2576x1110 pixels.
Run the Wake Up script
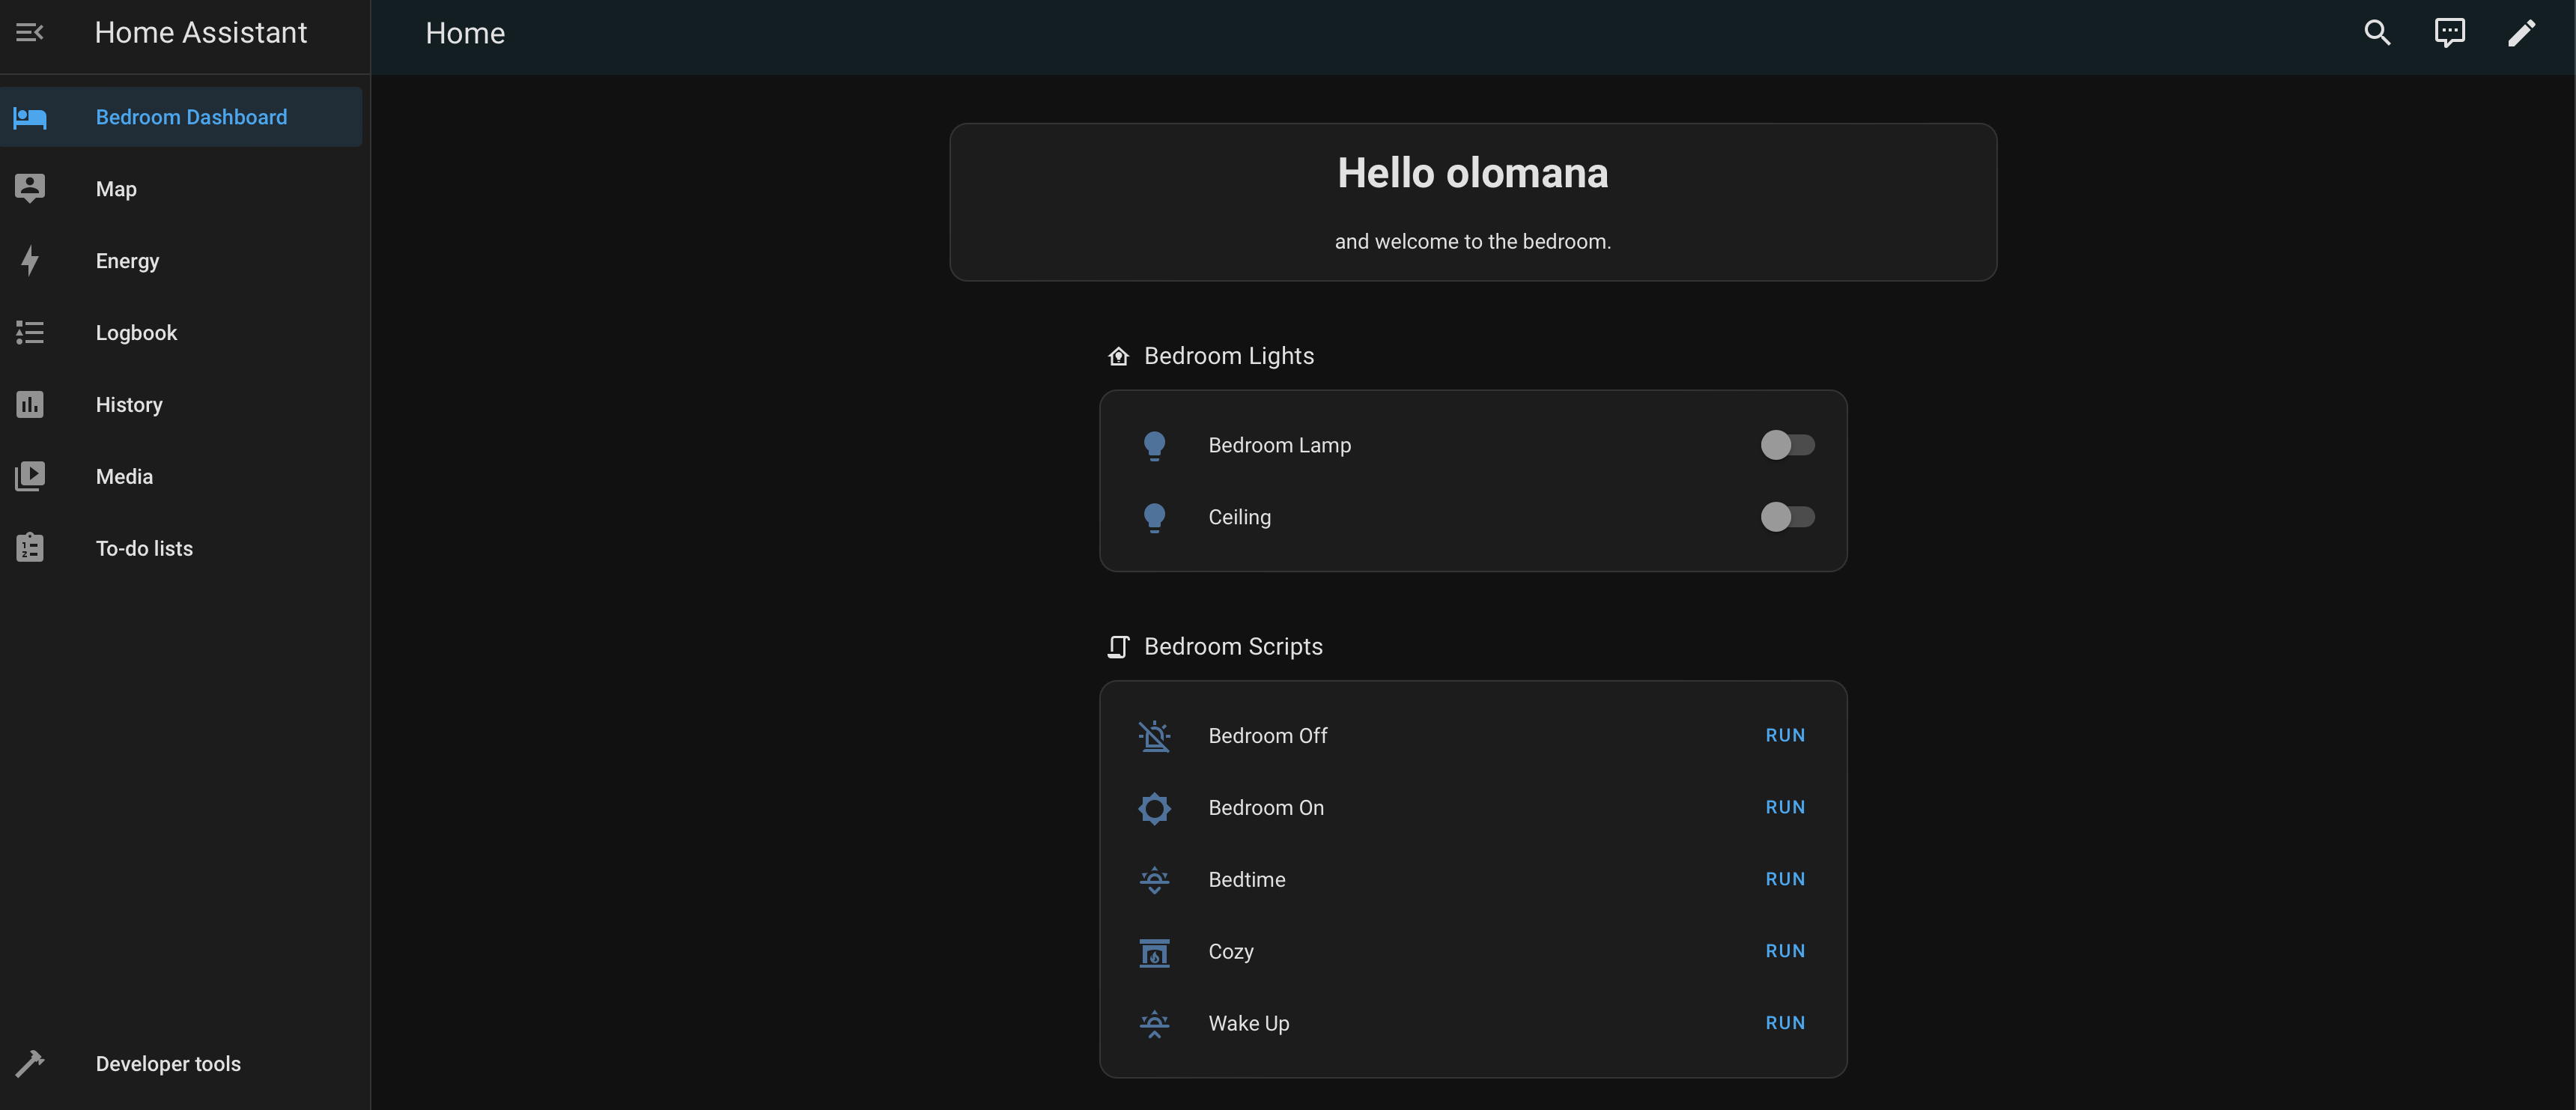click(1785, 1022)
